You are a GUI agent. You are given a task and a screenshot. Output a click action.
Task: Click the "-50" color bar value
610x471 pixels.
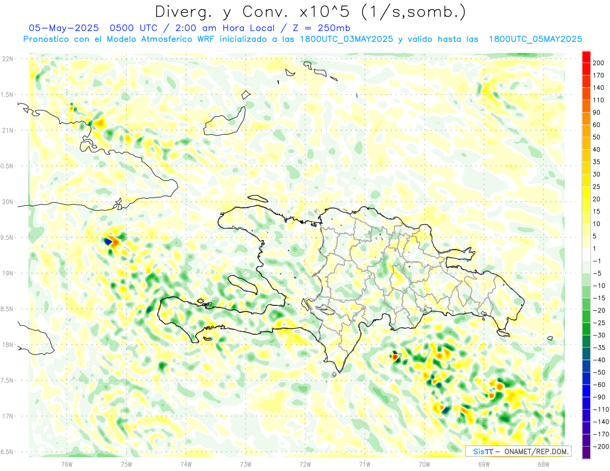coord(599,372)
